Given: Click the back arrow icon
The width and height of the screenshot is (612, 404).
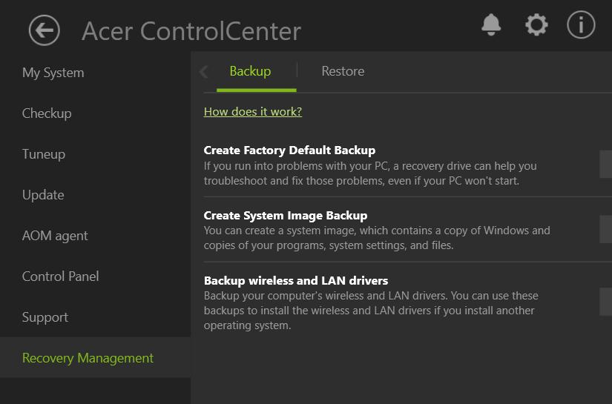Looking at the screenshot, I should 44,30.
